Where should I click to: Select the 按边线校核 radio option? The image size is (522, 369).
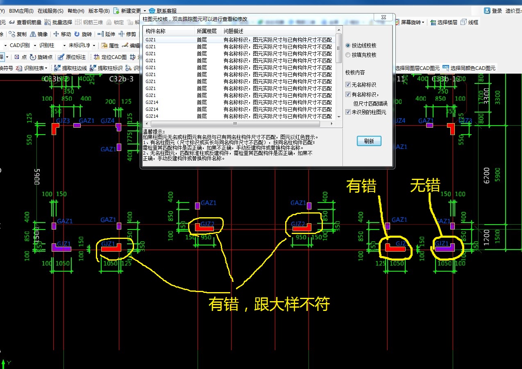(x=348, y=45)
